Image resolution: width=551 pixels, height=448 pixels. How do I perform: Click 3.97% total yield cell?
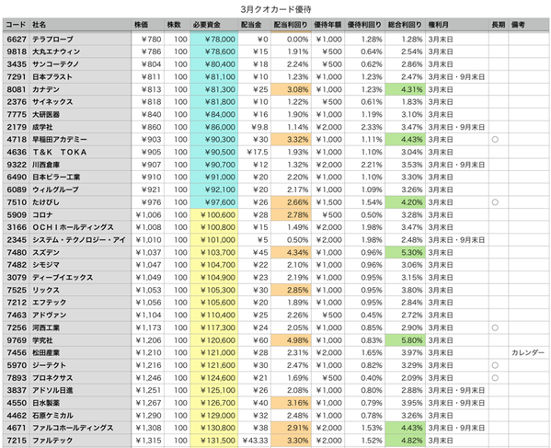pyautogui.click(x=405, y=352)
